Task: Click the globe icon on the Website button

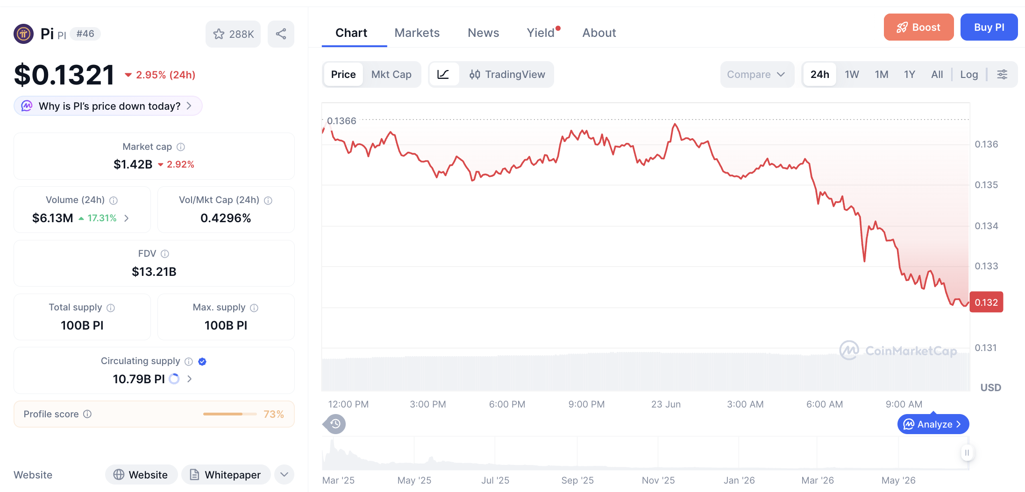Action: point(119,475)
